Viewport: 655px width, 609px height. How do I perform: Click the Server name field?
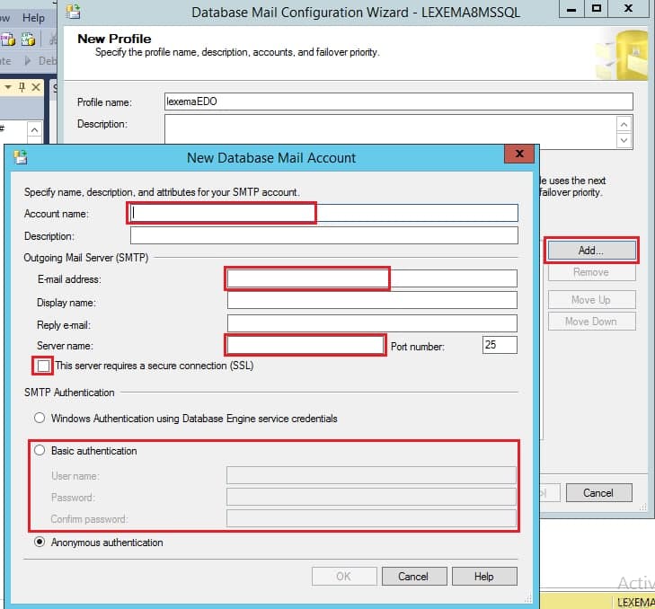coord(305,345)
